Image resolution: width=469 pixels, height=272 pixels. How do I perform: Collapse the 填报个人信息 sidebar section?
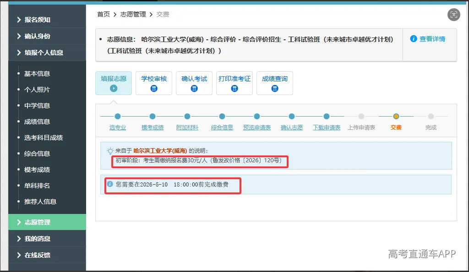click(x=47, y=53)
